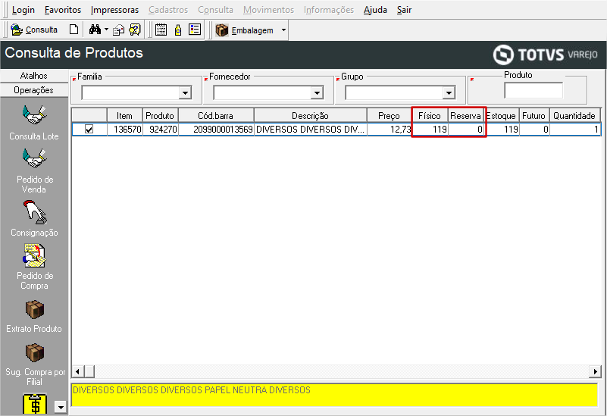Click the TOTVS Varejo logo
Screen dimensions: 607x416
pos(545,55)
